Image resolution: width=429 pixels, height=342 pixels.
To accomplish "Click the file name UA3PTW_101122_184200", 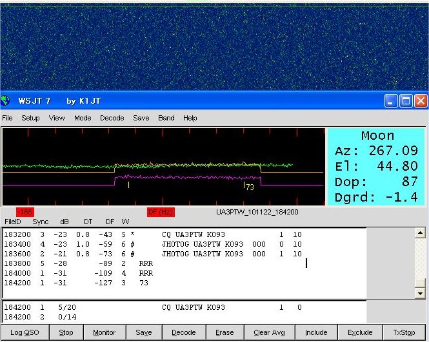I will pyautogui.click(x=257, y=213).
